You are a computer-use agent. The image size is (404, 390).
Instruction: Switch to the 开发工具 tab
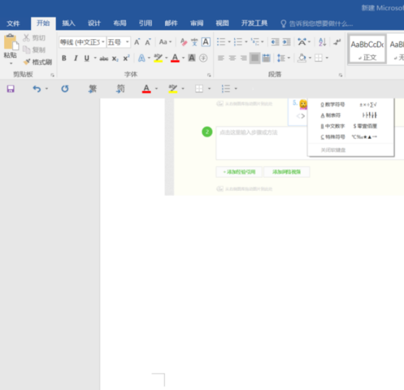[255, 24]
